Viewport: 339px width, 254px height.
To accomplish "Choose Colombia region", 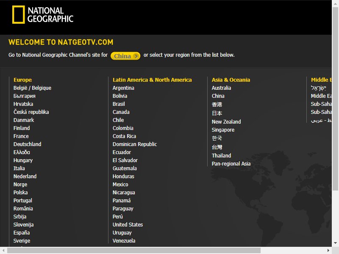I will coord(123,128).
